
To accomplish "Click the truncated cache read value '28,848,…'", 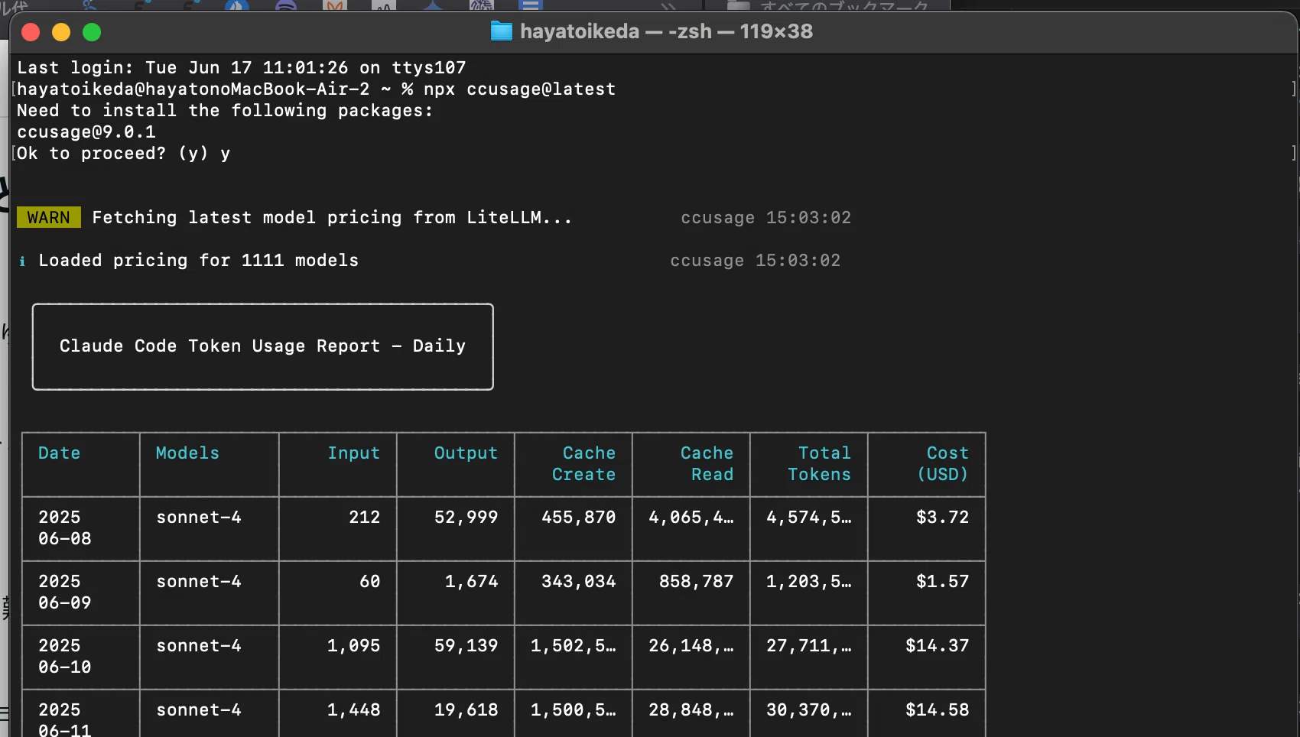I will [x=691, y=710].
